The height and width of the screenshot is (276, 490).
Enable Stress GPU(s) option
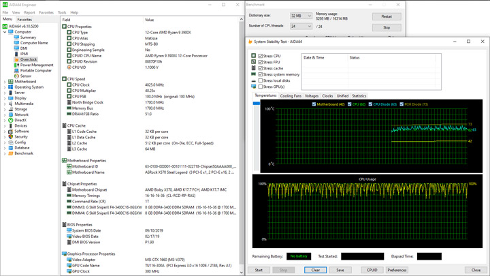point(261,87)
